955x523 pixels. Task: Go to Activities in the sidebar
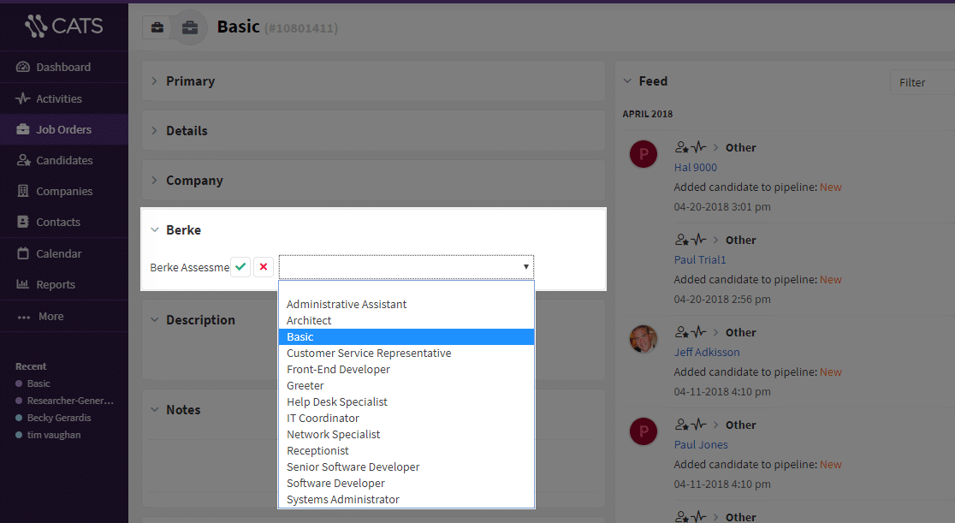[64, 98]
